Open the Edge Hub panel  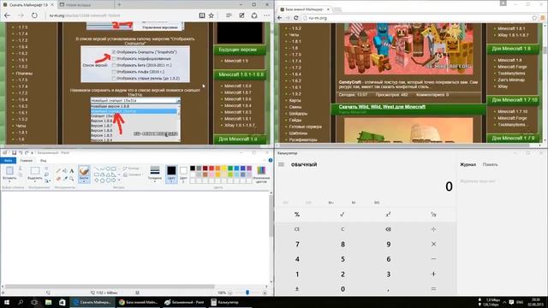pos(229,15)
